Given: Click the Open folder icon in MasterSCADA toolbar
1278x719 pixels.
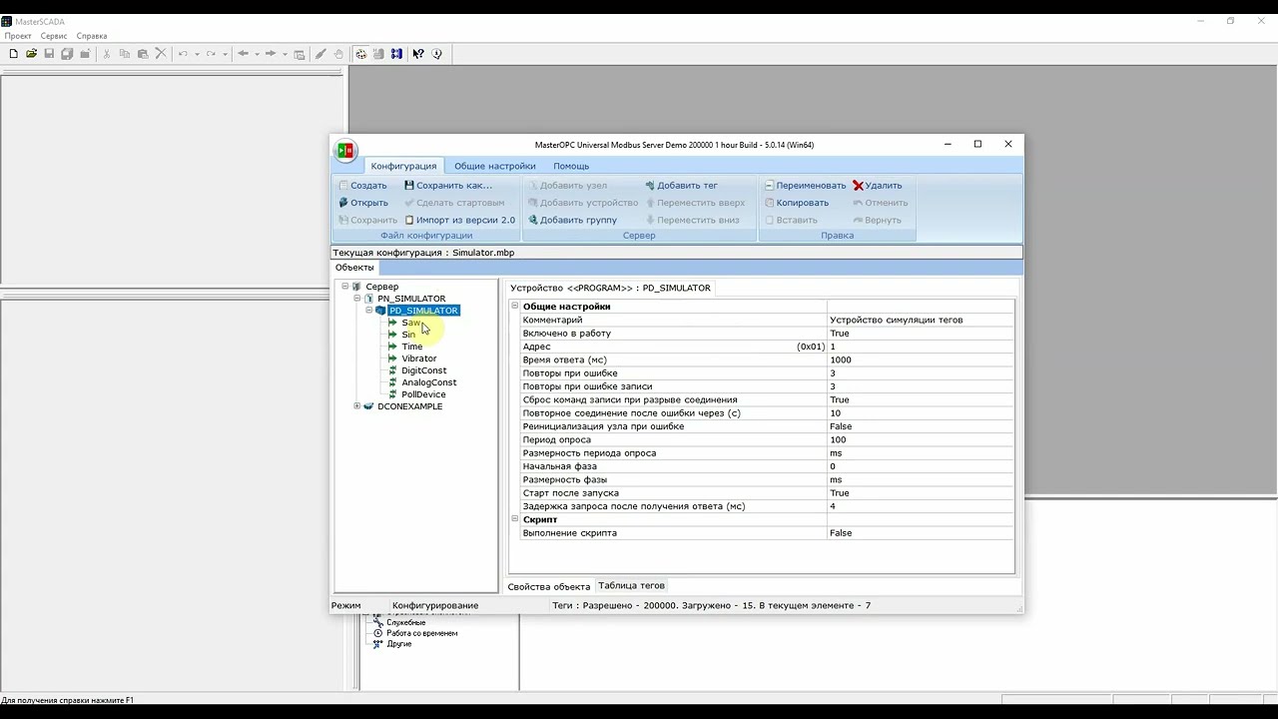Looking at the screenshot, I should click(x=31, y=54).
